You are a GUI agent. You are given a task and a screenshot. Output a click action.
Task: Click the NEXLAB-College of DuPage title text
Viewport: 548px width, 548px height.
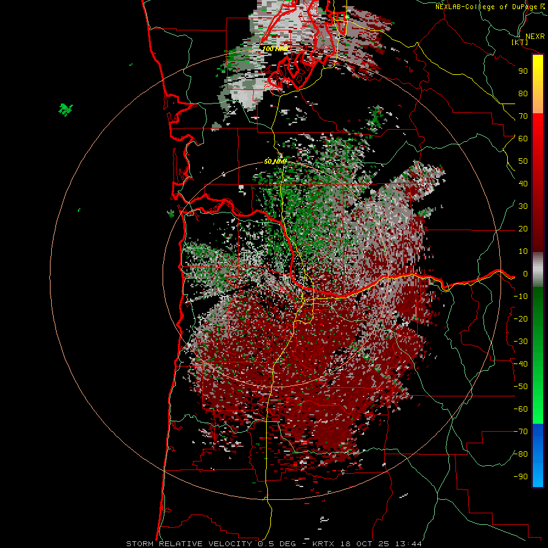(x=490, y=7)
